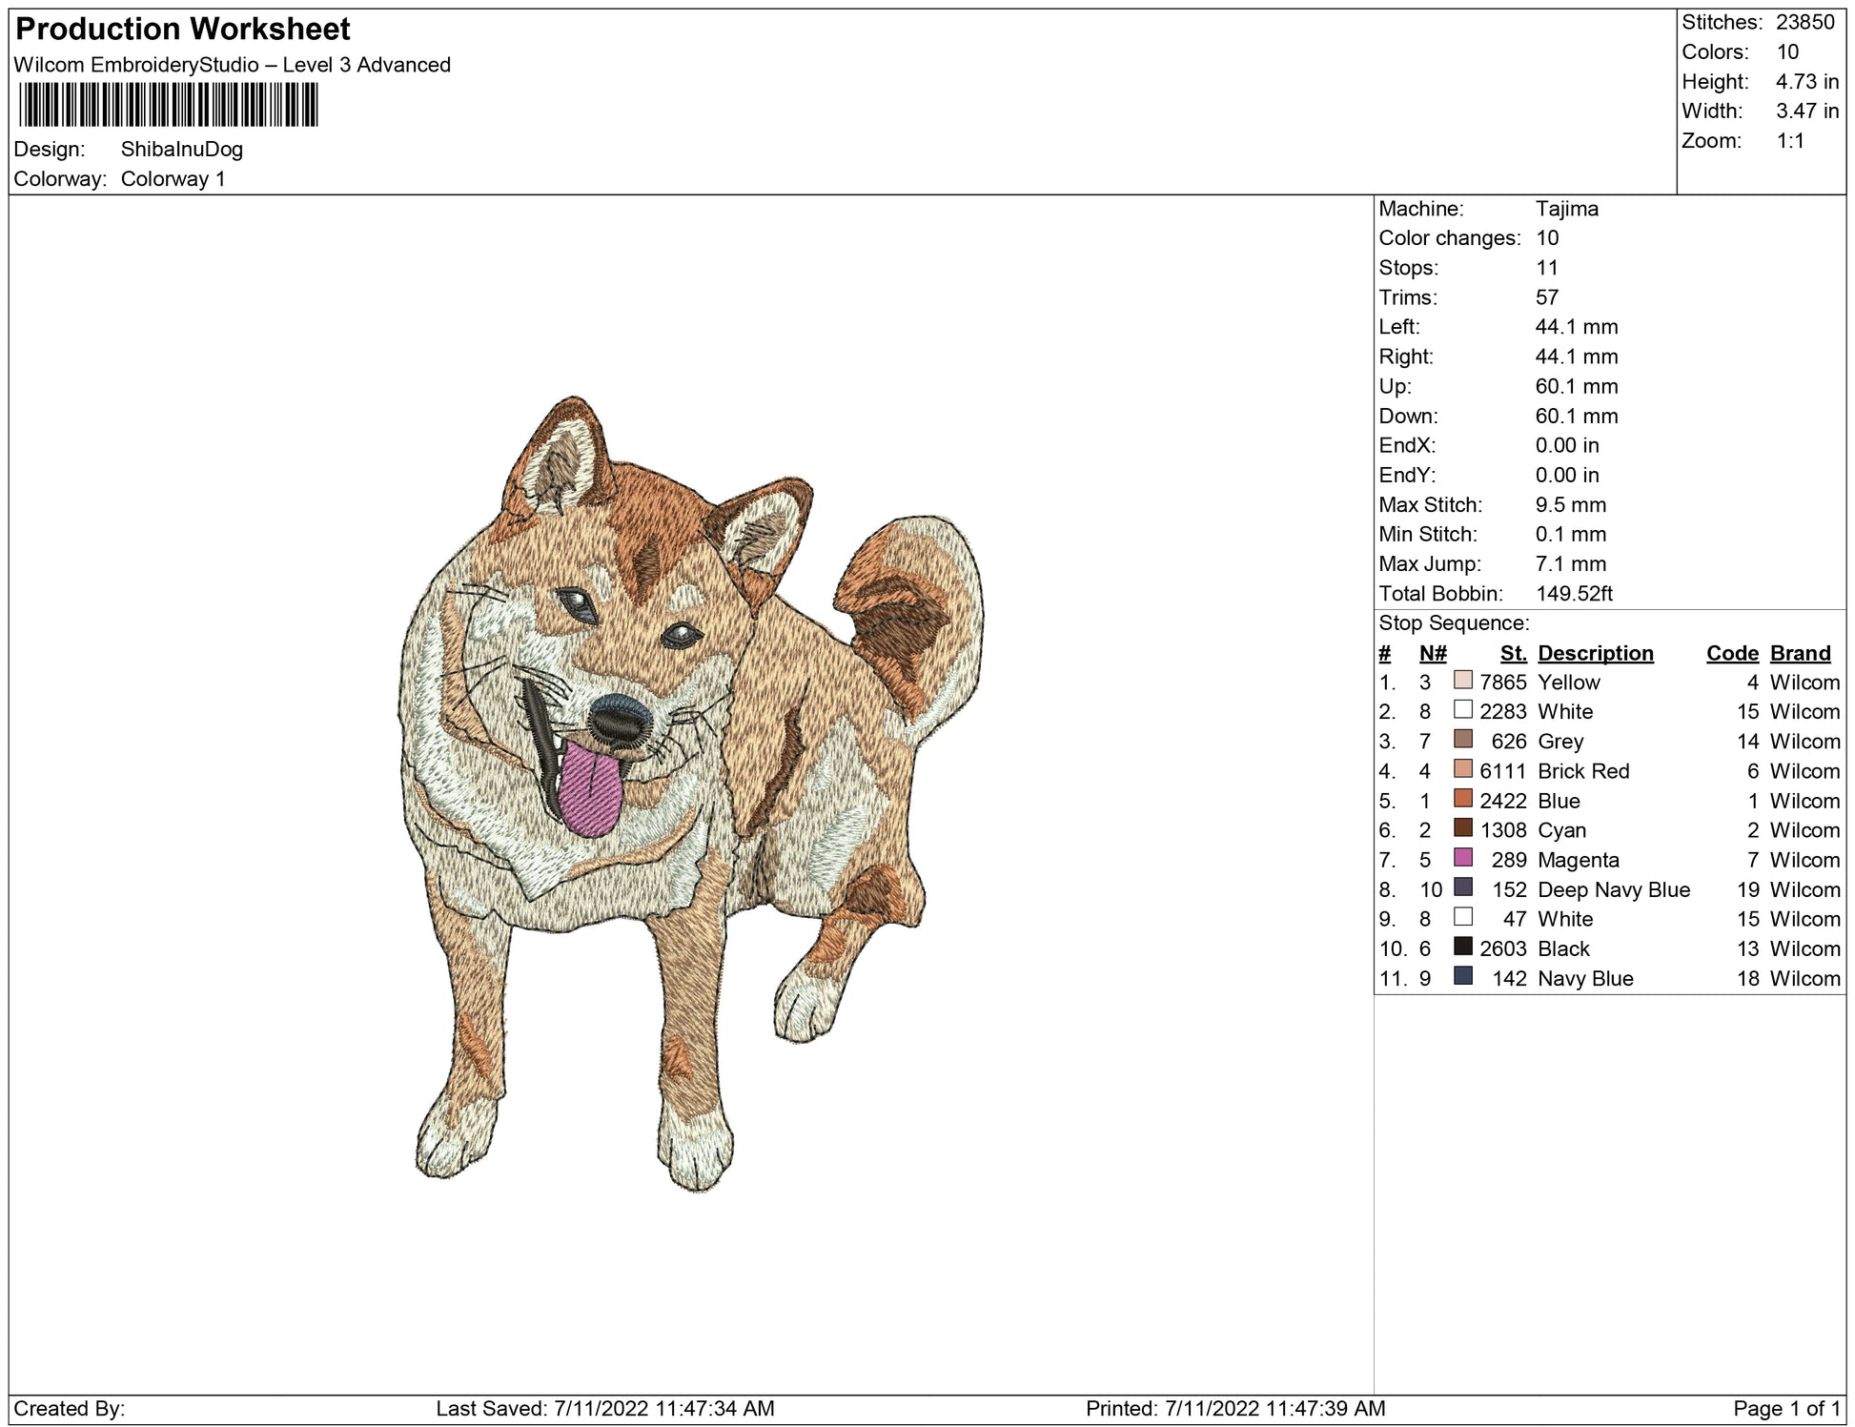Image resolution: width=1855 pixels, height=1427 pixels.
Task: Click the Navy Blue thread swatch
Action: 1462,976
